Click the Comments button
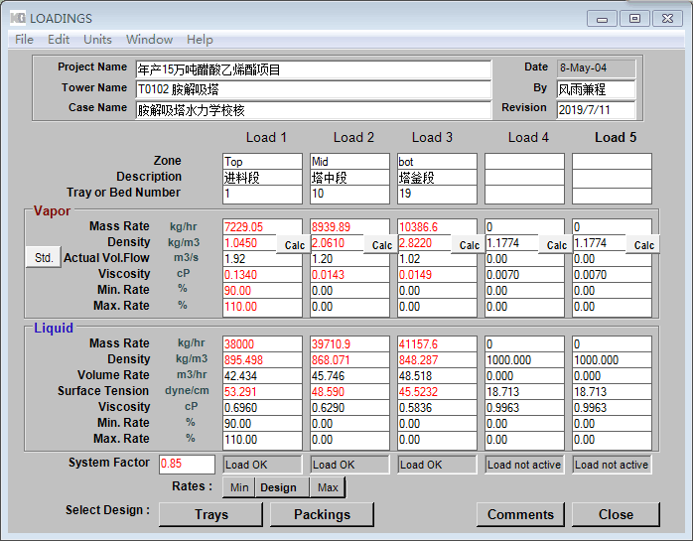Image resolution: width=693 pixels, height=541 pixels. pos(520,514)
